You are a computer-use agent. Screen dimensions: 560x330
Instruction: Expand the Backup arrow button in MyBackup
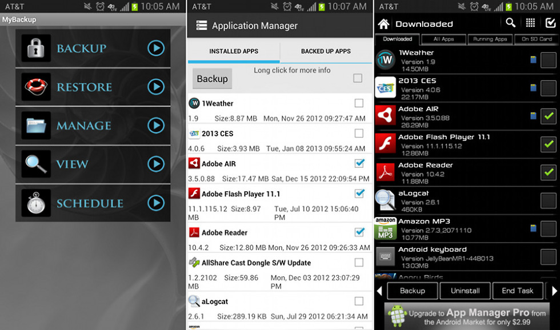point(156,48)
